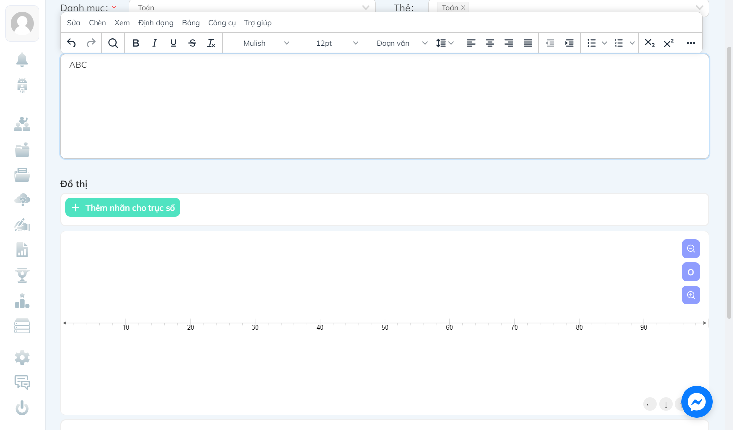This screenshot has height=430, width=733.
Task: Decrease paragraph indent
Action: coord(550,43)
